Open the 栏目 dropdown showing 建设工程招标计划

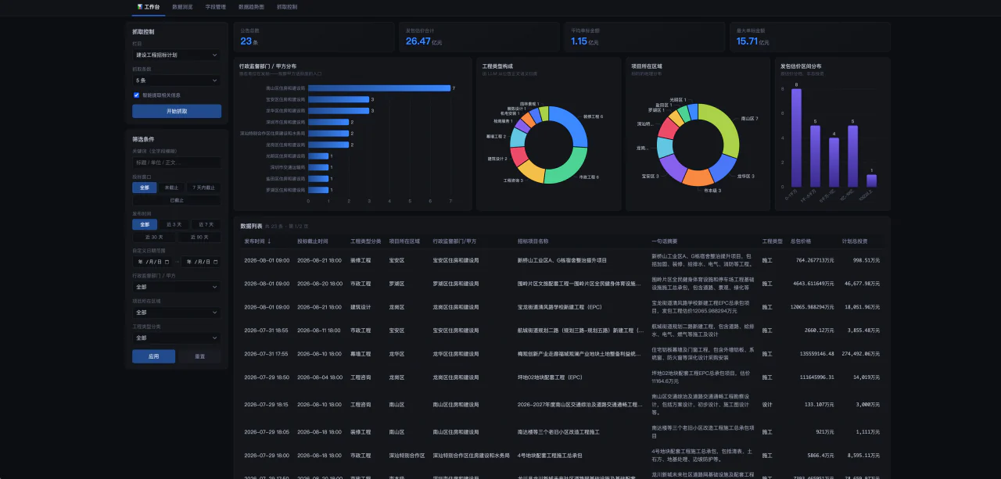177,55
